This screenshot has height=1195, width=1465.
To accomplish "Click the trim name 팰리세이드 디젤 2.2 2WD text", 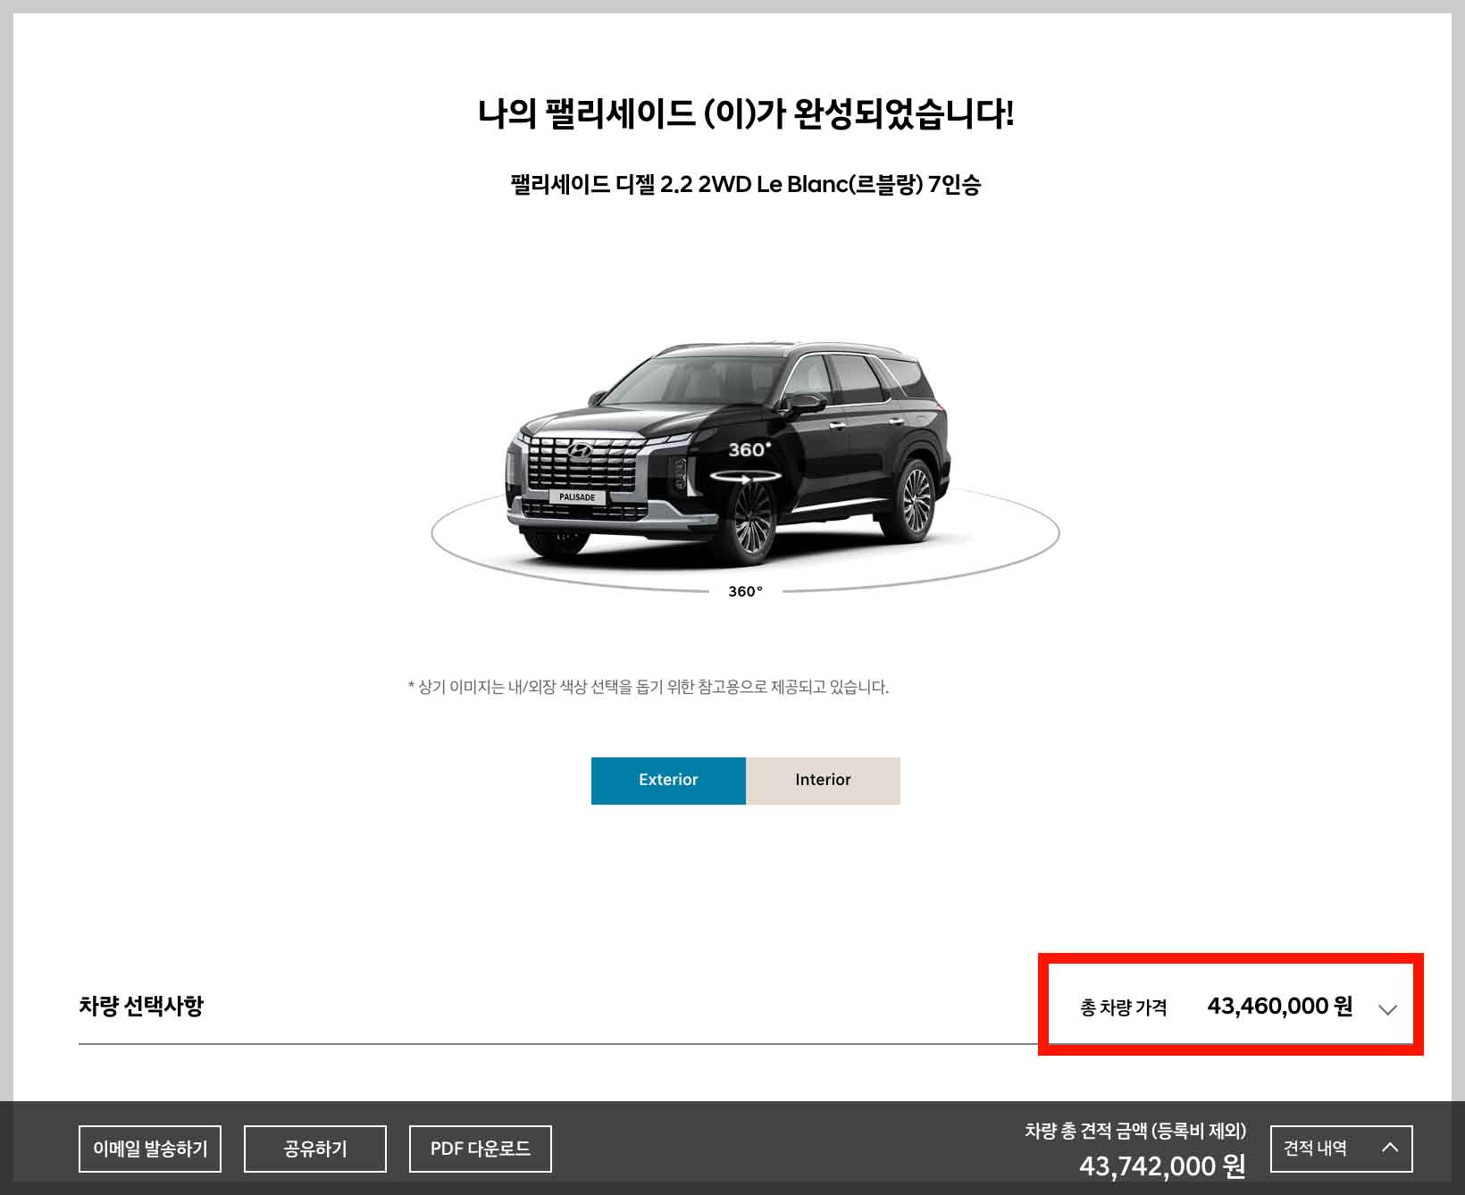I will pyautogui.click(x=746, y=185).
